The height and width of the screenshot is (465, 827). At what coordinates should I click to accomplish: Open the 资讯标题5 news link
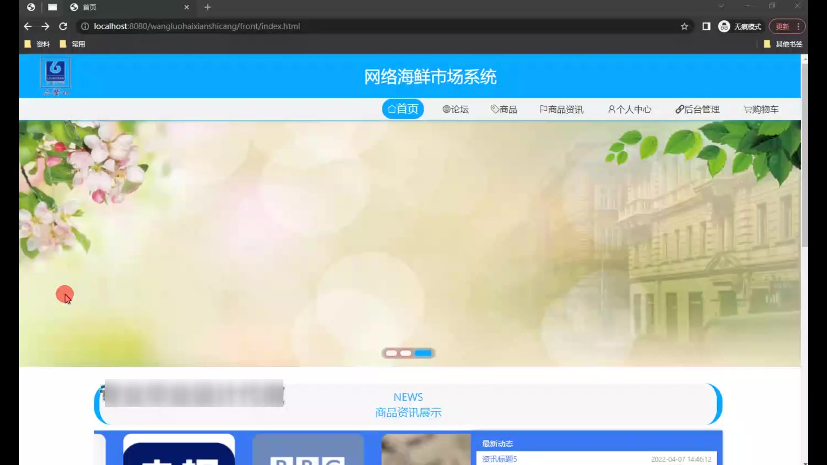coord(499,459)
